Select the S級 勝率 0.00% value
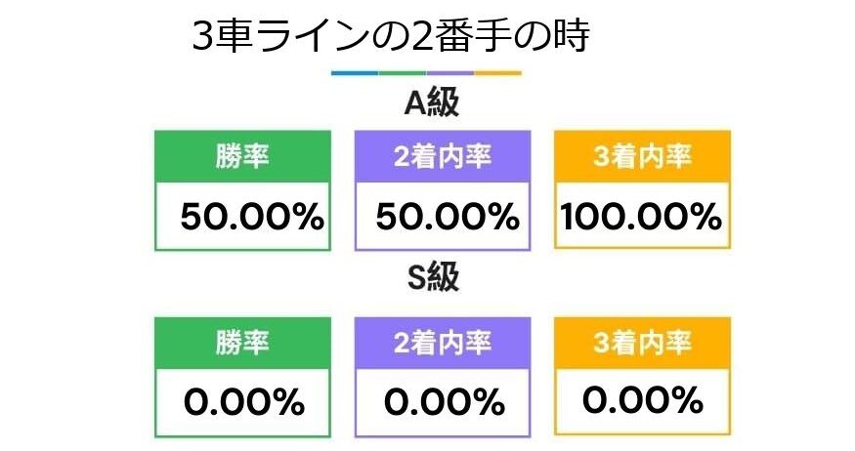This screenshot has width=855, height=451. [x=243, y=403]
